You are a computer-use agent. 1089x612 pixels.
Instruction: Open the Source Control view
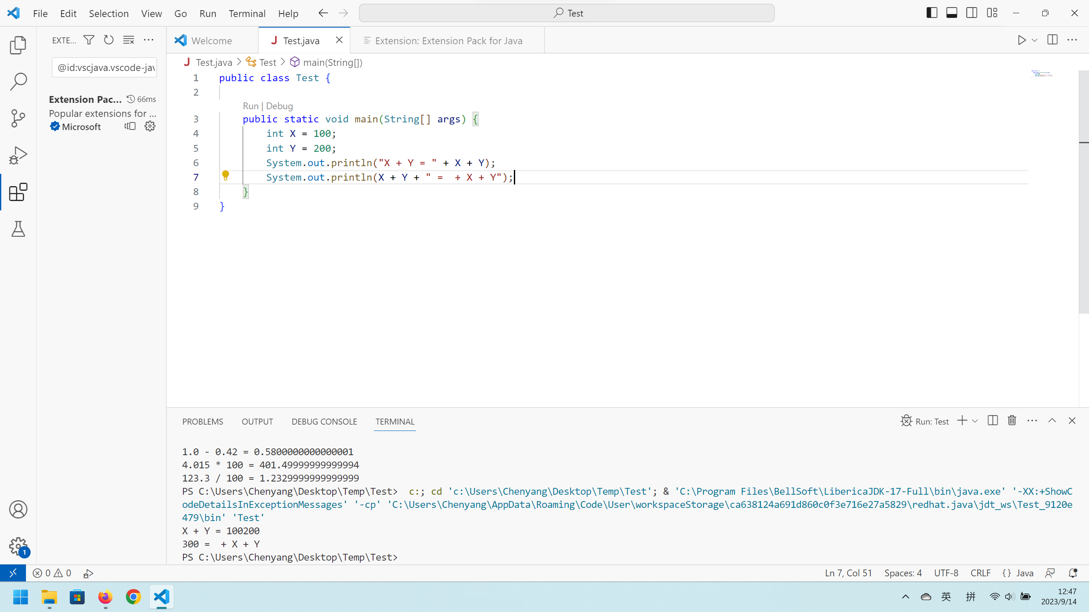click(18, 118)
